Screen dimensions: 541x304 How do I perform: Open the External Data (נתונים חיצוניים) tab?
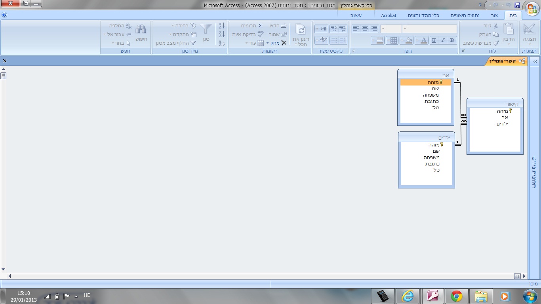[x=465, y=15]
